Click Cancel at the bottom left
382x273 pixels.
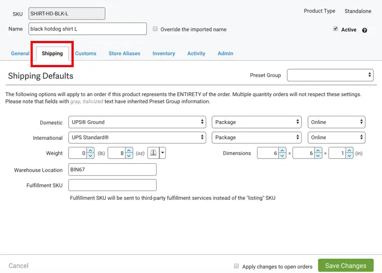(19, 265)
